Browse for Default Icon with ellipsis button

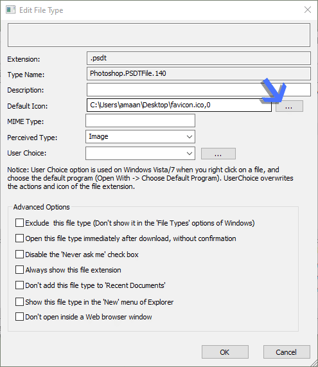coord(289,106)
